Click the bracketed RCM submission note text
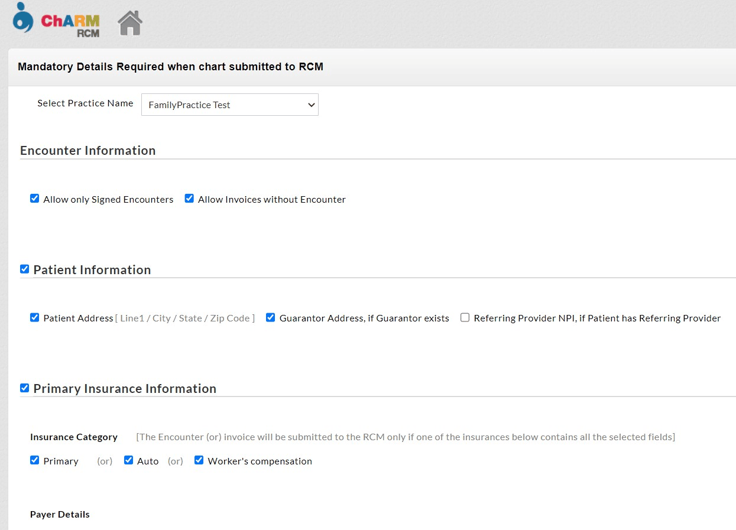This screenshot has height=530, width=736. coord(405,437)
